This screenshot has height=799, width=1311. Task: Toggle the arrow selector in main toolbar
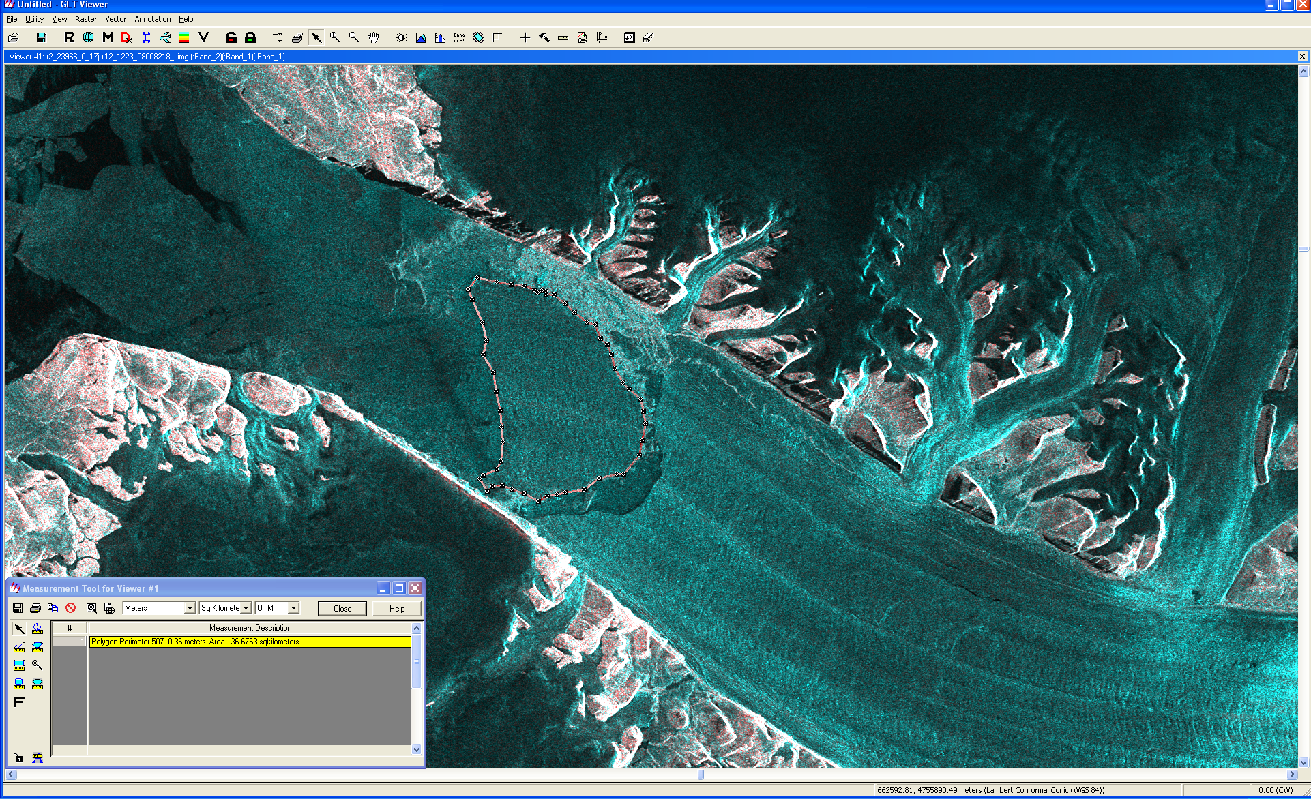tap(316, 37)
